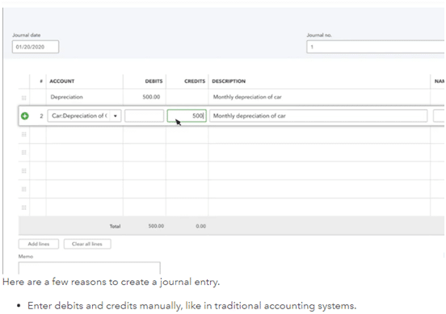Viewport: 446px width, 314px height.
Task: Click the Memo text box
Action: pos(90,268)
